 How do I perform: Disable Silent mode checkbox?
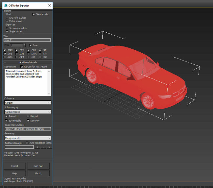pyautogui.click(x=34, y=14)
